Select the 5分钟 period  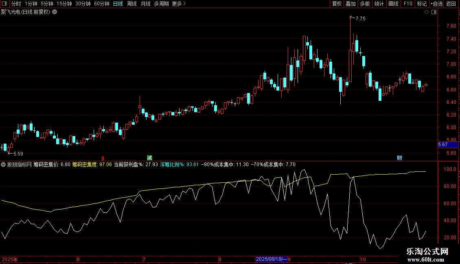tap(47, 4)
